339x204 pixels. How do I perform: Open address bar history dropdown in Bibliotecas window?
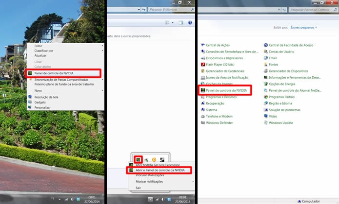139,9
